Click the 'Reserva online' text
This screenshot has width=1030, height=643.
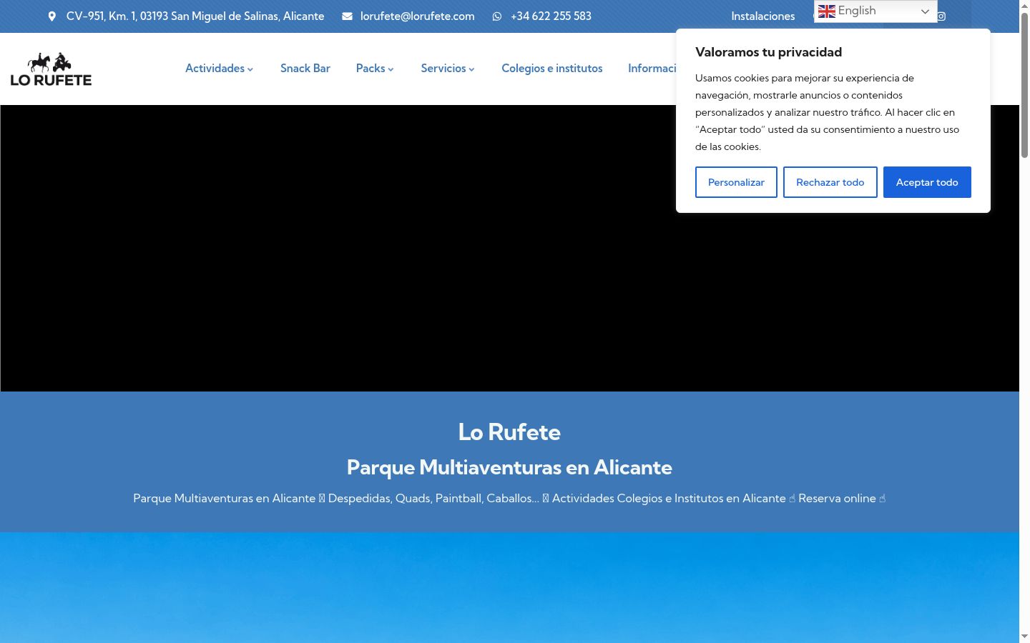(x=837, y=499)
